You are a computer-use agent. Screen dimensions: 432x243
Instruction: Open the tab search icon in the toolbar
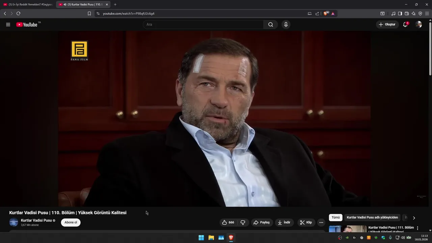(382, 13)
